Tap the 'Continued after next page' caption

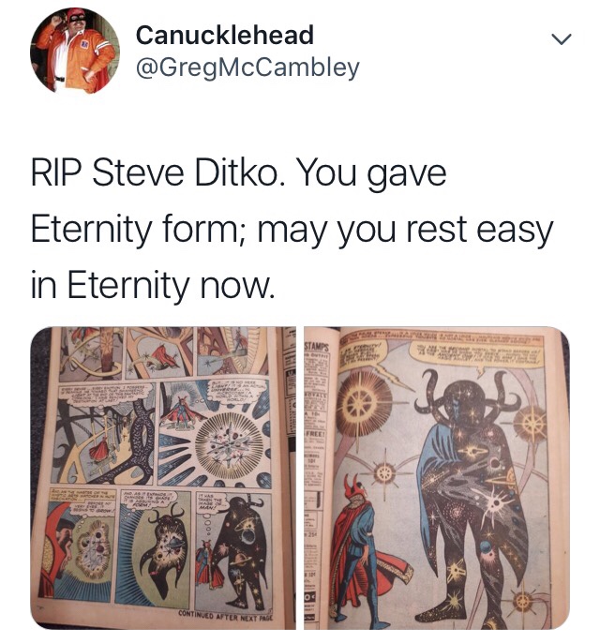click(225, 614)
